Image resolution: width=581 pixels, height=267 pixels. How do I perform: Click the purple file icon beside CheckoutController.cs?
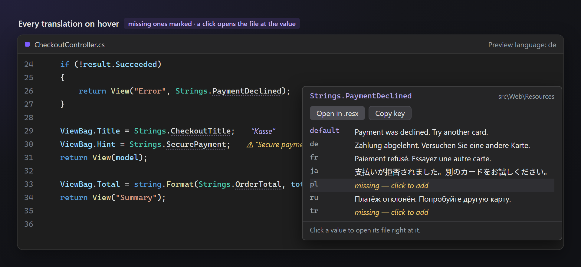27,44
